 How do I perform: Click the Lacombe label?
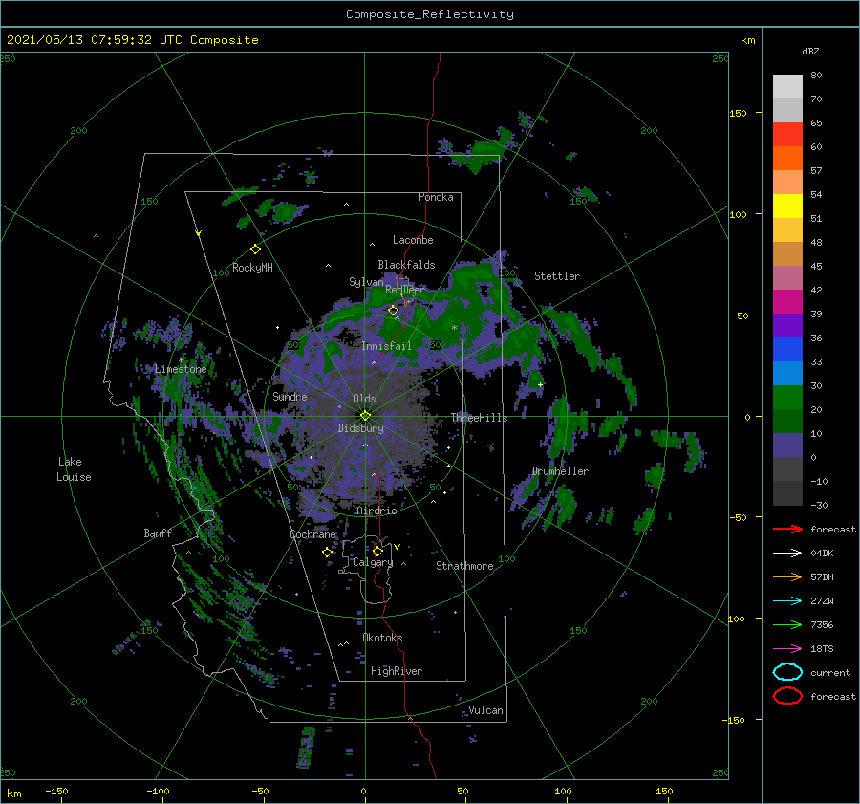coord(413,240)
